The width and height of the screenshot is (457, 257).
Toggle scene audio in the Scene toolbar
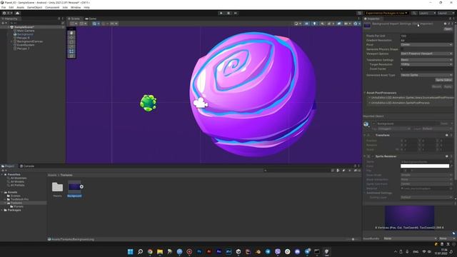322,24
